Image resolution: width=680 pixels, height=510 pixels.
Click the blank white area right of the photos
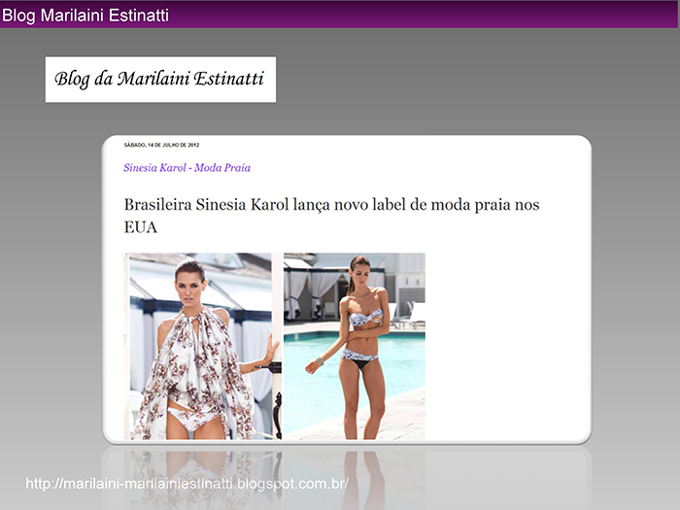click(x=505, y=346)
